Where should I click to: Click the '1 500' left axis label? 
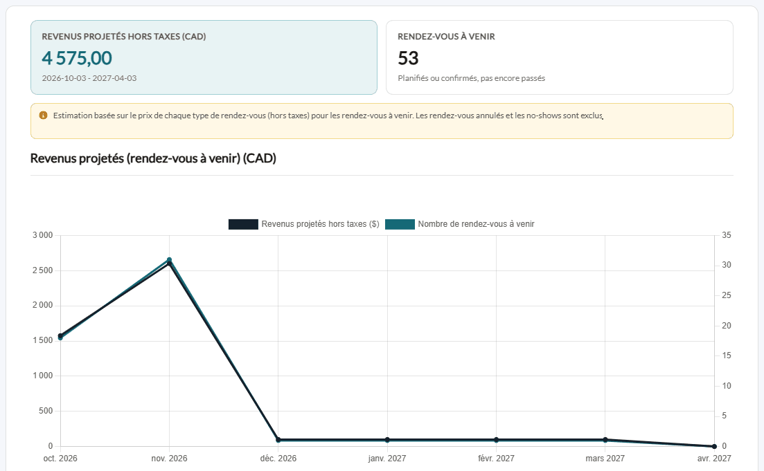(x=42, y=340)
